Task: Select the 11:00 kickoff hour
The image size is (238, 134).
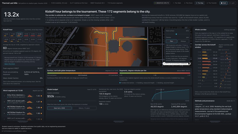Action: click(x=13, y=35)
